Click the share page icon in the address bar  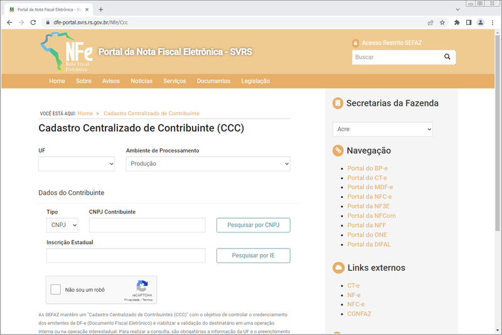[430, 23]
